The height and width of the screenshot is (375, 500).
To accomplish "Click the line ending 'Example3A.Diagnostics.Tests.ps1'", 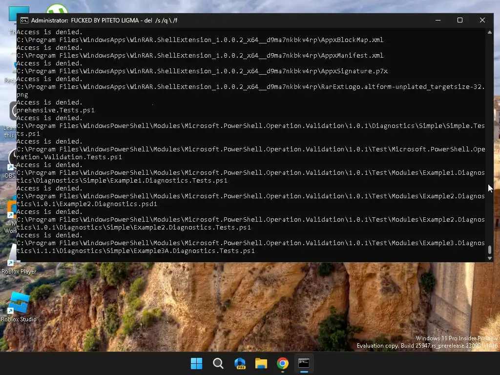I will click(x=136, y=251).
